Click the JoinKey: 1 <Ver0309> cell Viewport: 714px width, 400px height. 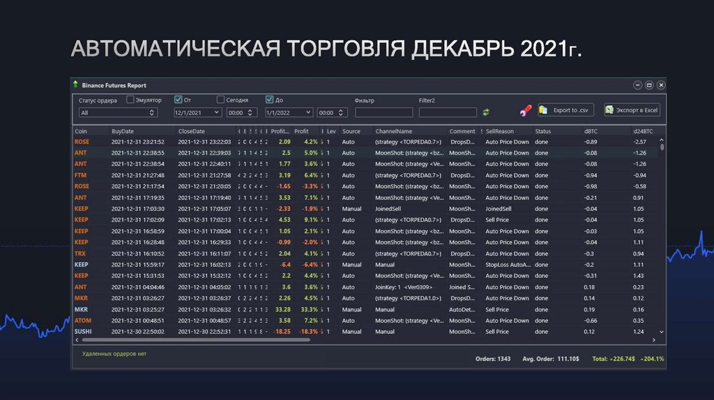[x=404, y=287]
